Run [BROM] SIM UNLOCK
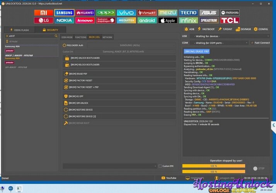 click(x=119, y=103)
